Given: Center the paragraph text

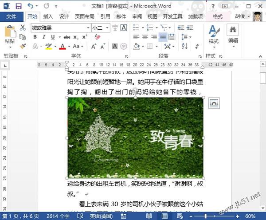Looking at the screenshot, I should (145, 37).
